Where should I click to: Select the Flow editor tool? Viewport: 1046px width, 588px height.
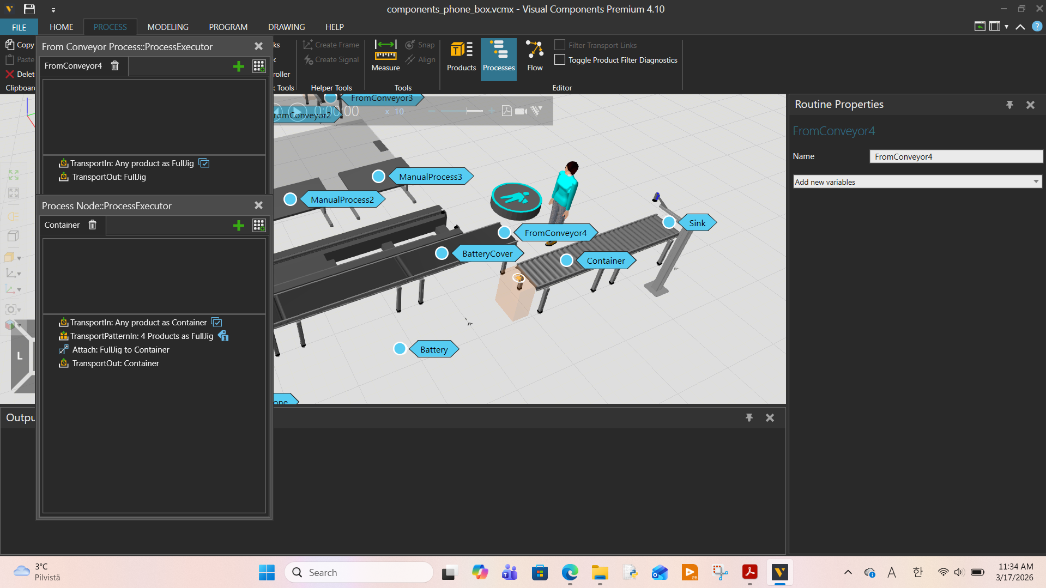coord(534,57)
